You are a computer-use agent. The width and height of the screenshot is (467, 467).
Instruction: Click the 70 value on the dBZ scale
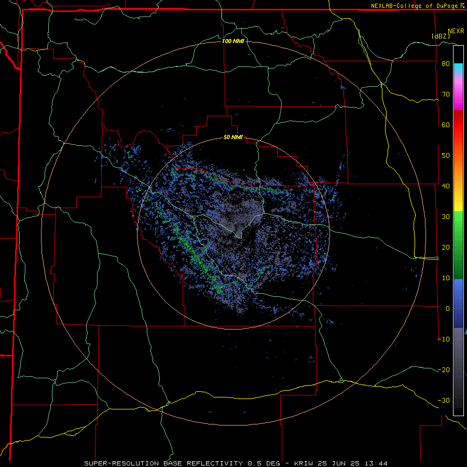446,94
